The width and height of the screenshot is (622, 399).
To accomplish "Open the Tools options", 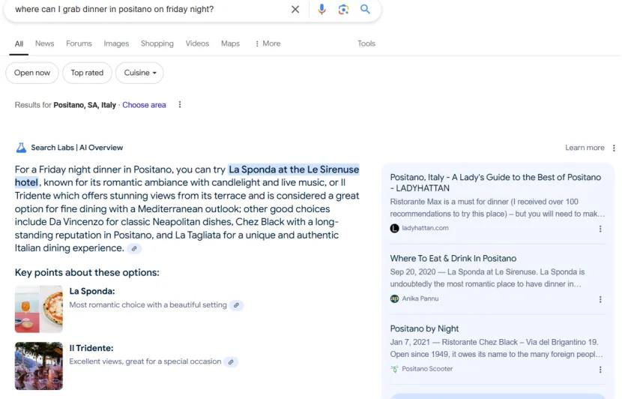I will 366,43.
